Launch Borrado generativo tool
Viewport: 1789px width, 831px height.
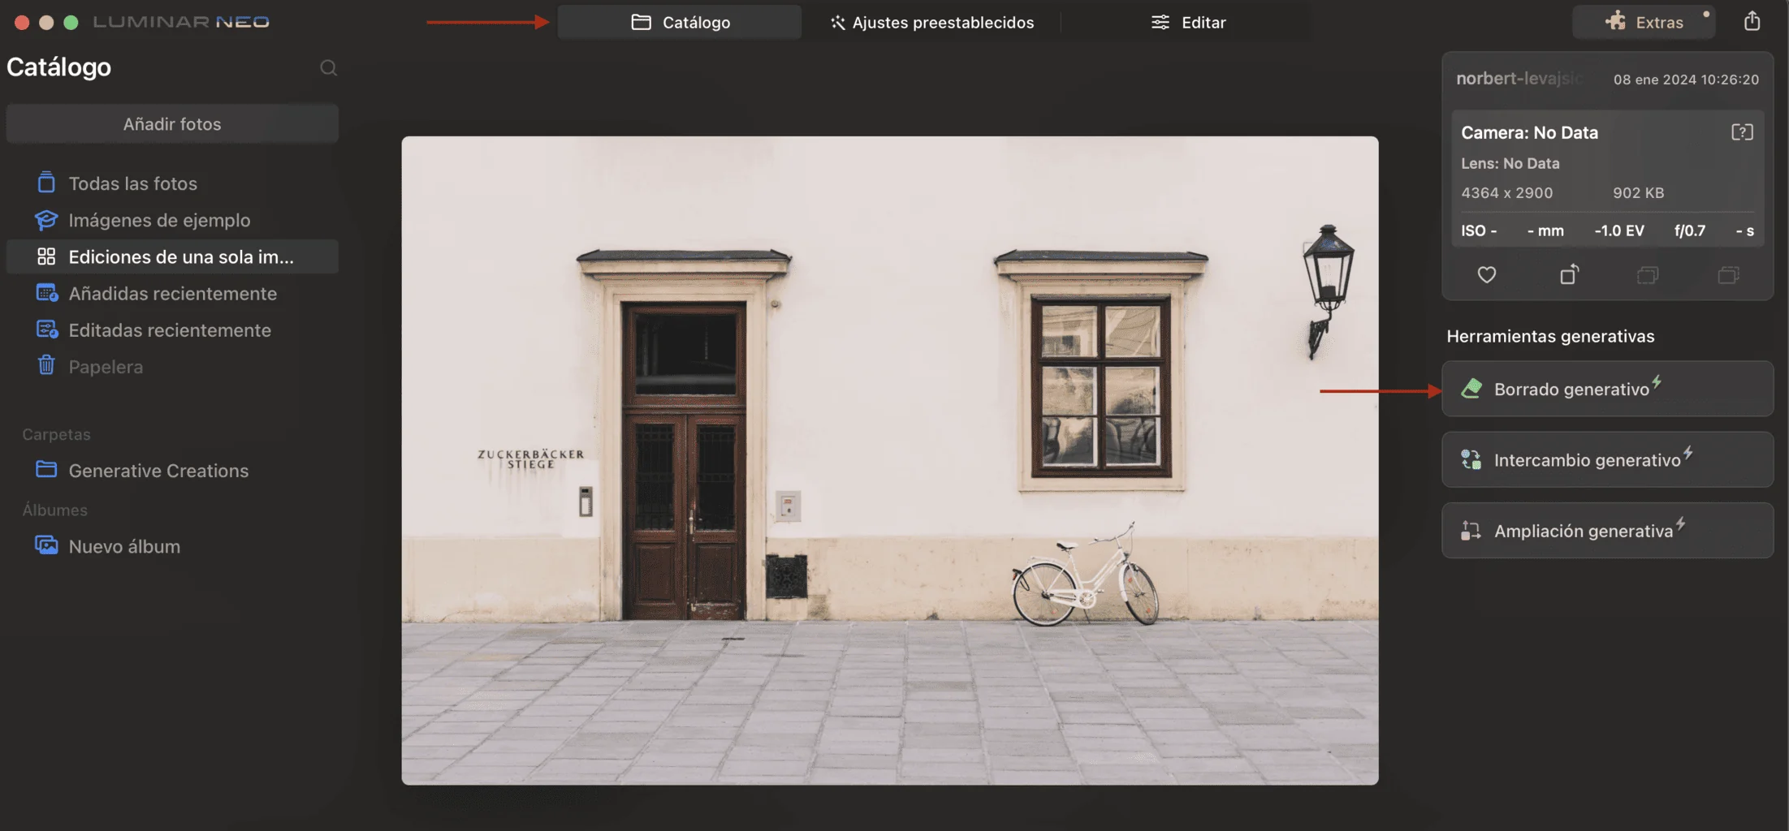tap(1607, 389)
